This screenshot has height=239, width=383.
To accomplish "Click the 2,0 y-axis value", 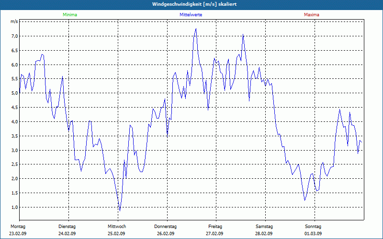I will click(15, 178).
